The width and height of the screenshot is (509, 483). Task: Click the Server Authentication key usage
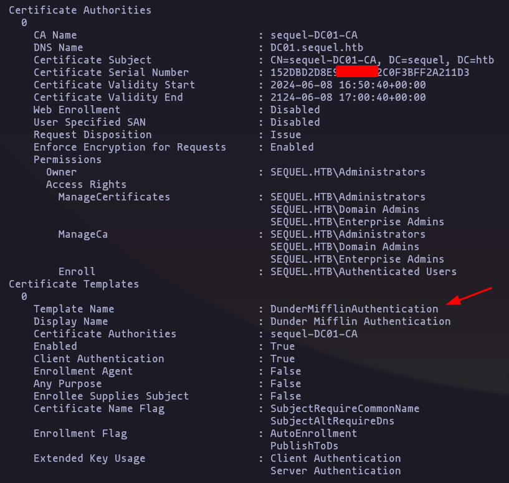point(336,471)
